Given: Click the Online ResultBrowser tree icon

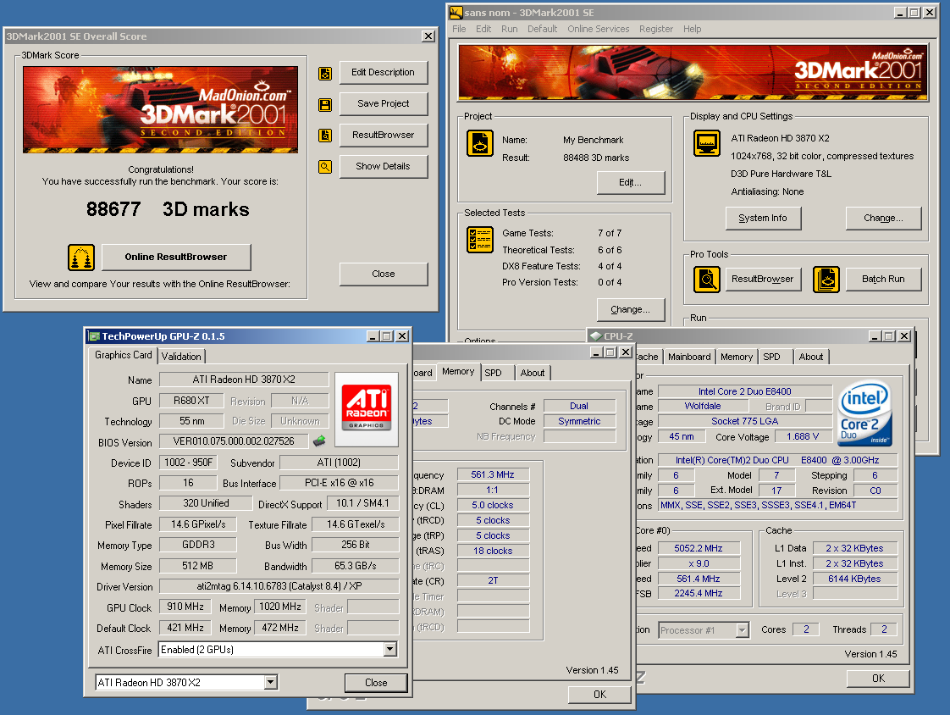Looking at the screenshot, I should tap(81, 258).
